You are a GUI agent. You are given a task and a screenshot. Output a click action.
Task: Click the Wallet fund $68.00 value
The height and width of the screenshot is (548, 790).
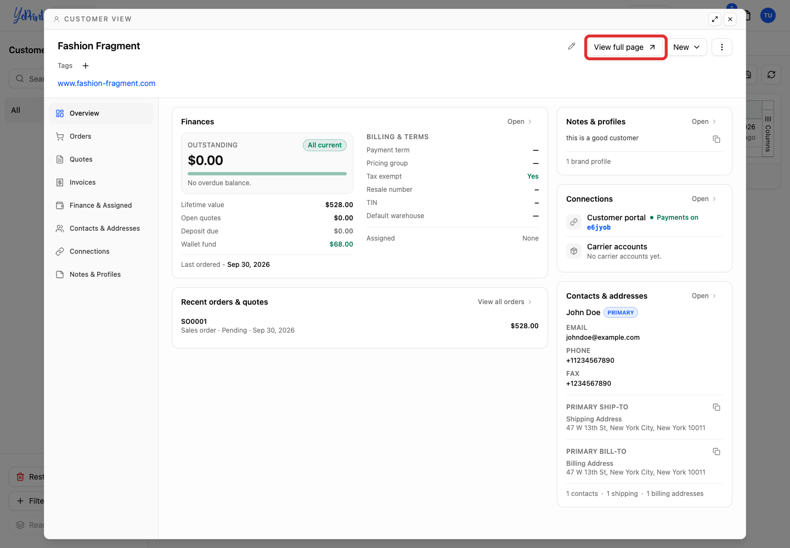pyautogui.click(x=341, y=244)
